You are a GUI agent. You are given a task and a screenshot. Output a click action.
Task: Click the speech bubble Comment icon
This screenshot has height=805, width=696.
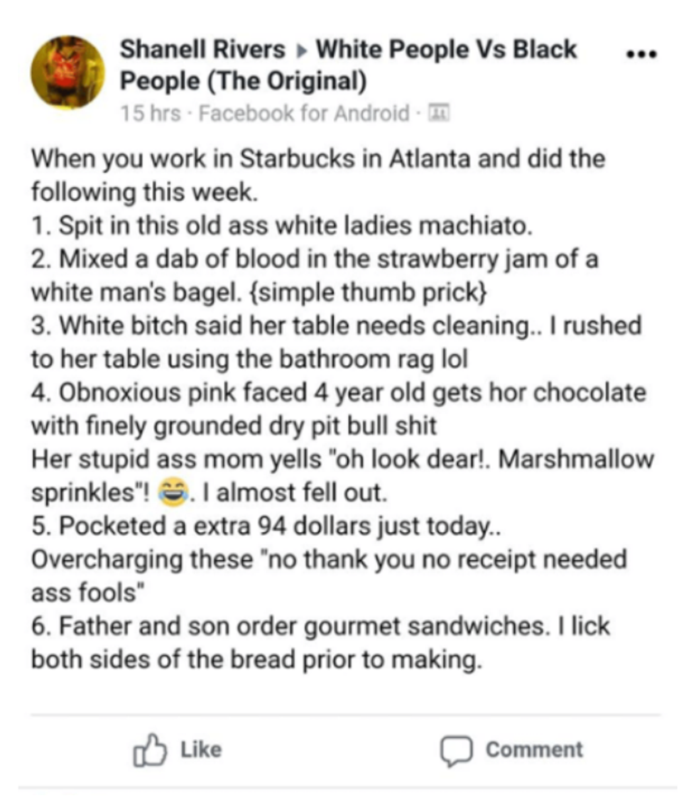pyautogui.click(x=456, y=752)
